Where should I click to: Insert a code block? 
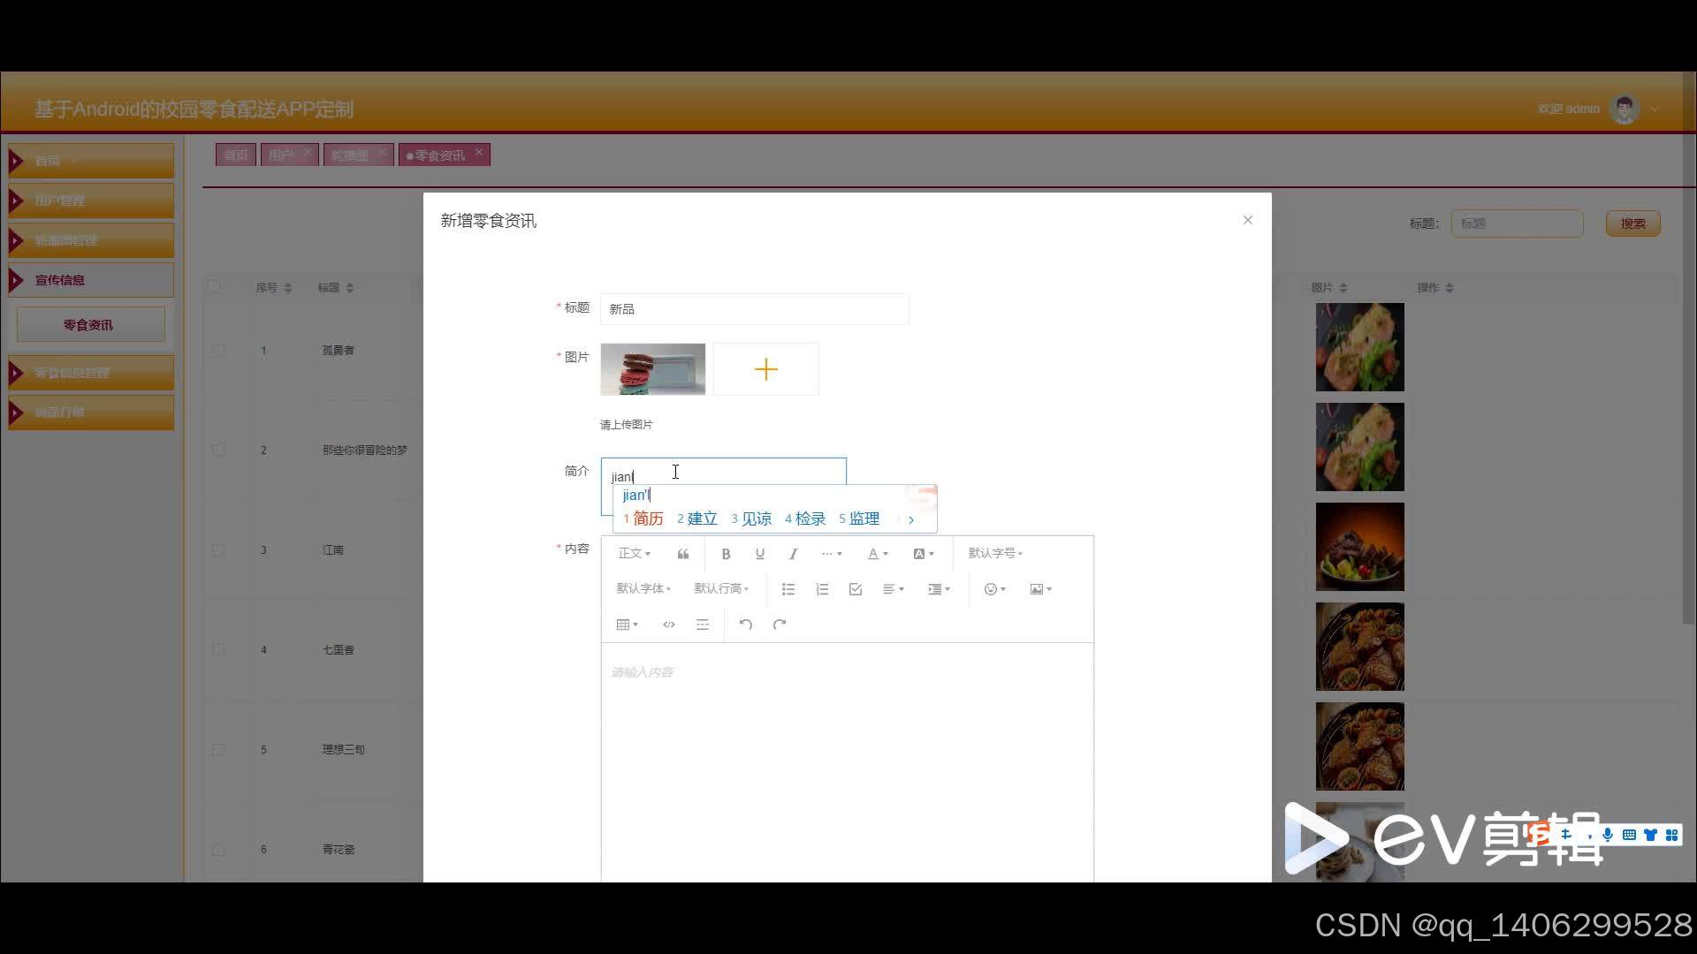[669, 625]
